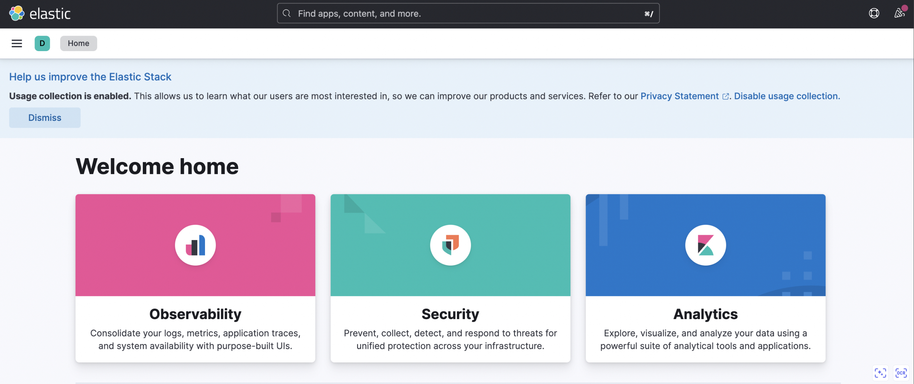This screenshot has width=914, height=384.
Task: Click the Analytics blue card image
Action: 705,245
